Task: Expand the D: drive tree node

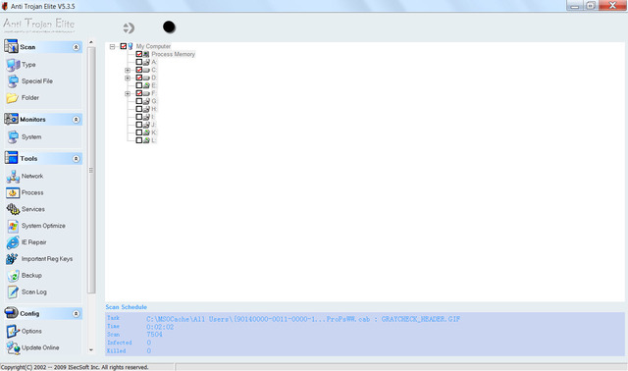Action: pos(128,78)
